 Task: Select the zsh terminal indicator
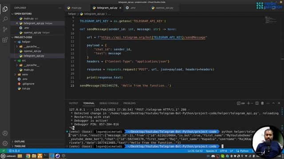(x=241, y=103)
